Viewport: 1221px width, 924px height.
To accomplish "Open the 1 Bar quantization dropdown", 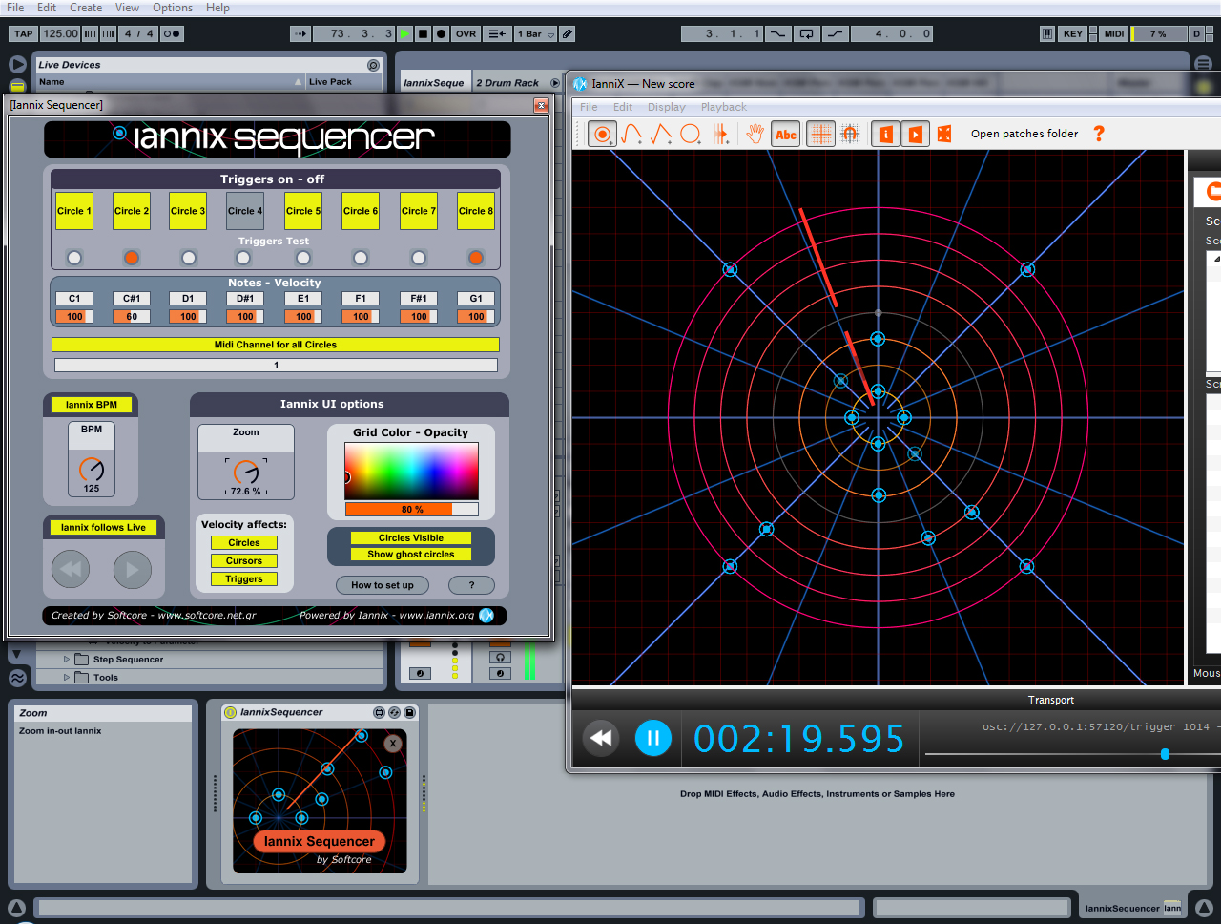I will click(x=535, y=33).
